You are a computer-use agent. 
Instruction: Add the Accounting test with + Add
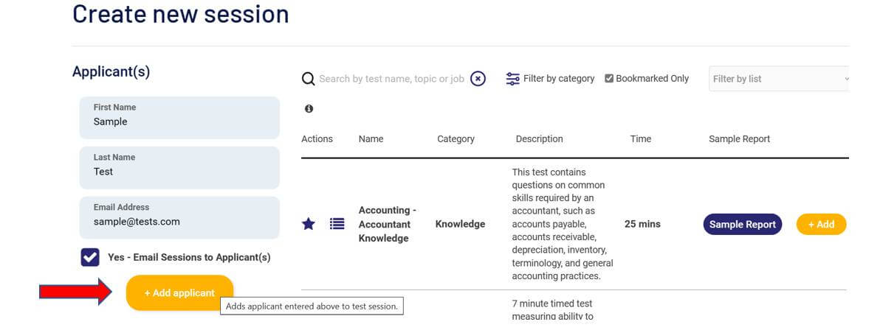click(821, 224)
